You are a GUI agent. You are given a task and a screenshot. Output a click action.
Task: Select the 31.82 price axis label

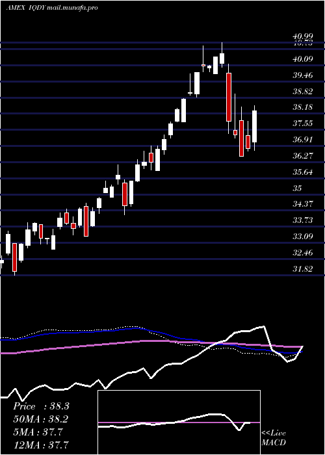tap(303, 269)
